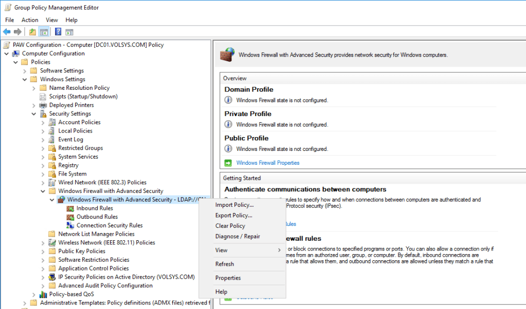Click the Inbound Rules icon in tree
526x309 pixels.
pos(70,208)
